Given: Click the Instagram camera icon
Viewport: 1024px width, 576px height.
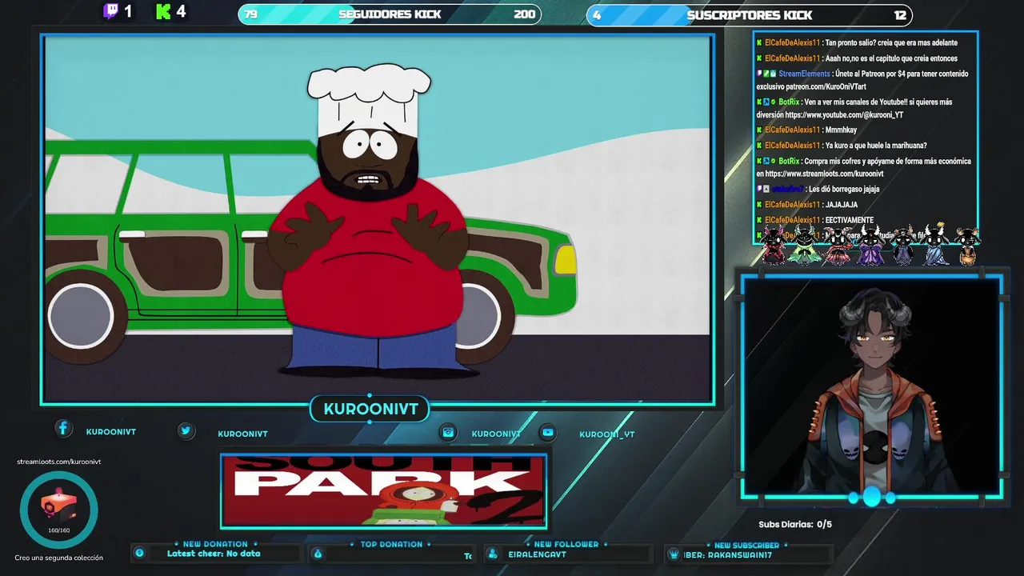Looking at the screenshot, I should click(x=449, y=432).
